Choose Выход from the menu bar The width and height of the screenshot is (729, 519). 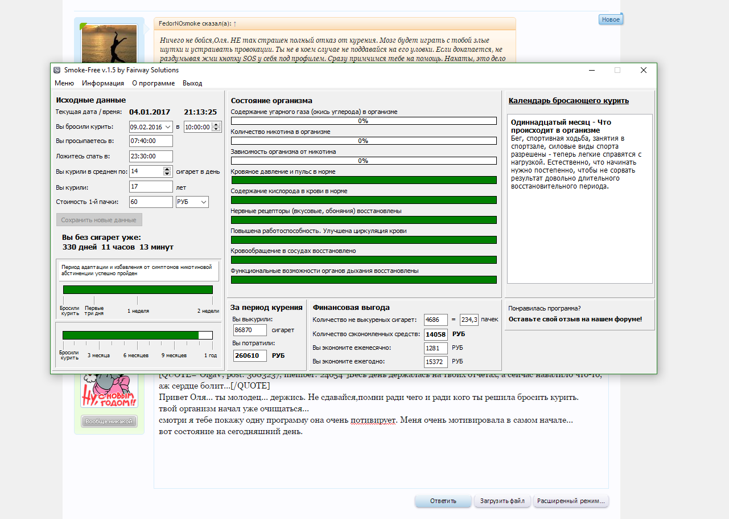(x=192, y=83)
